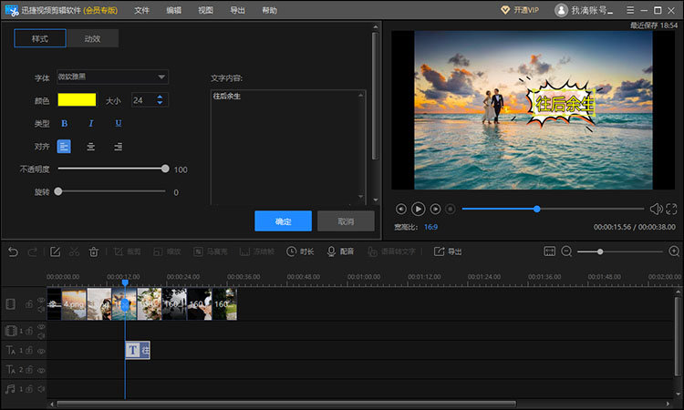Open the 视图 View menu
684x410 pixels.
point(205,10)
